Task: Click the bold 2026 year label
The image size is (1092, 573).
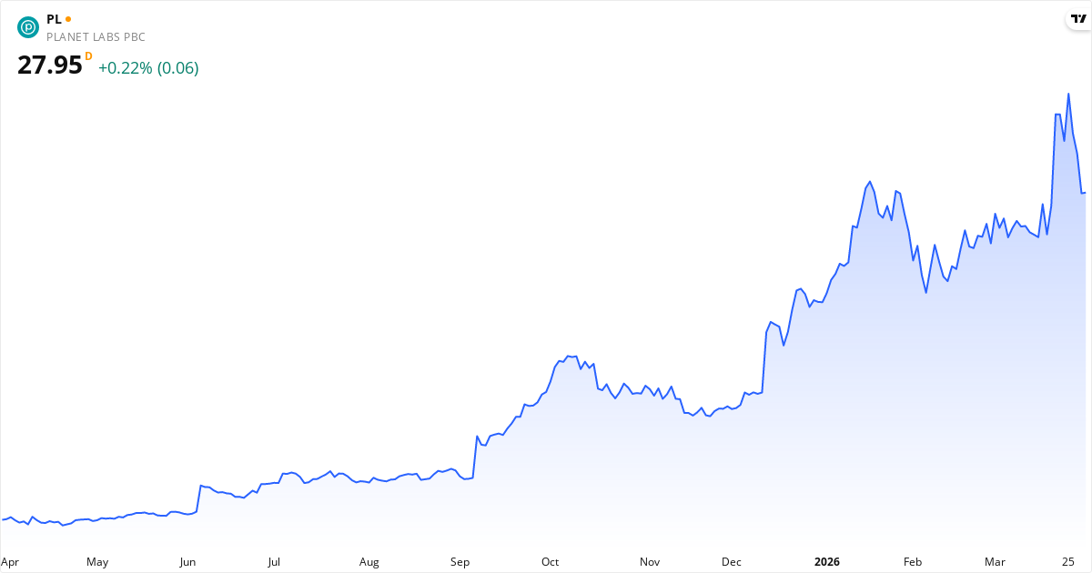Action: pyautogui.click(x=827, y=562)
